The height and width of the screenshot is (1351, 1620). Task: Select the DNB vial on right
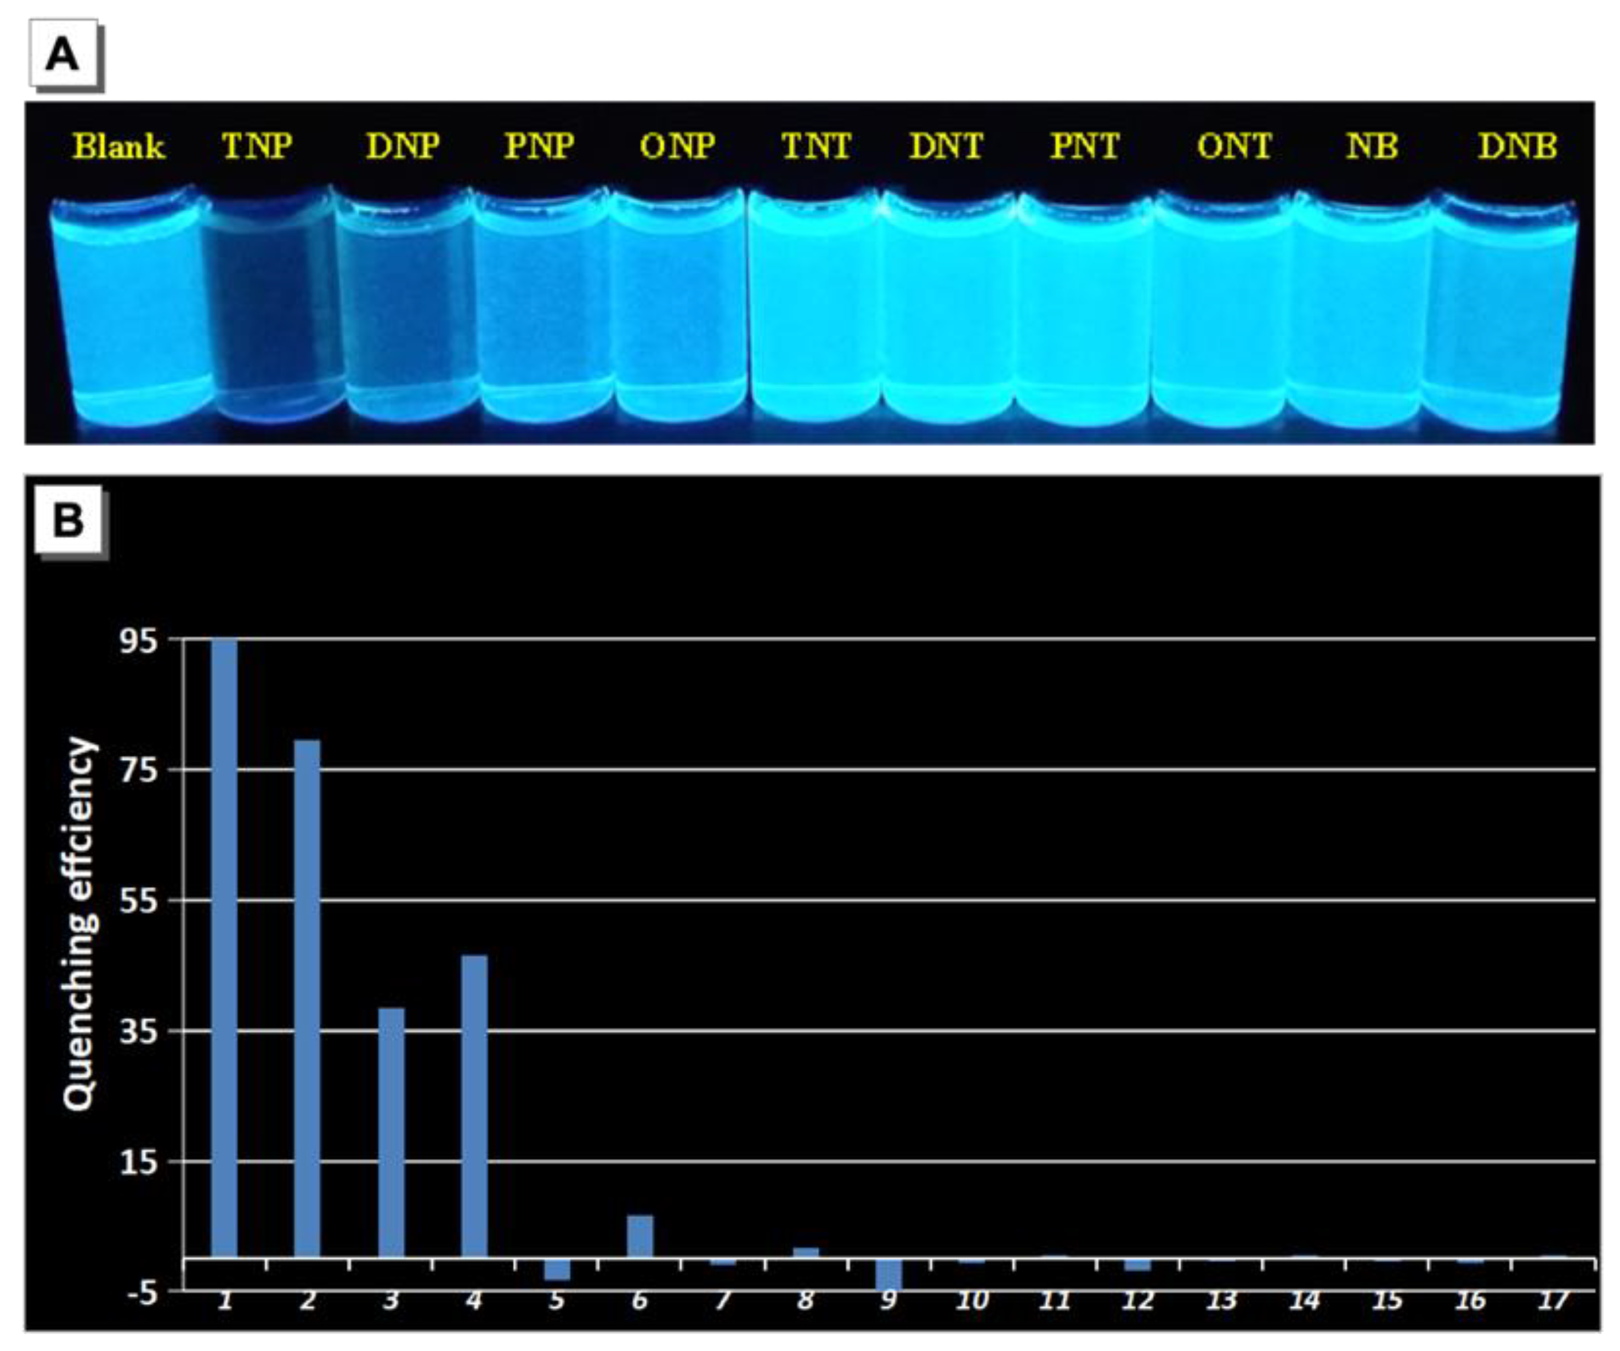coord(1500,309)
